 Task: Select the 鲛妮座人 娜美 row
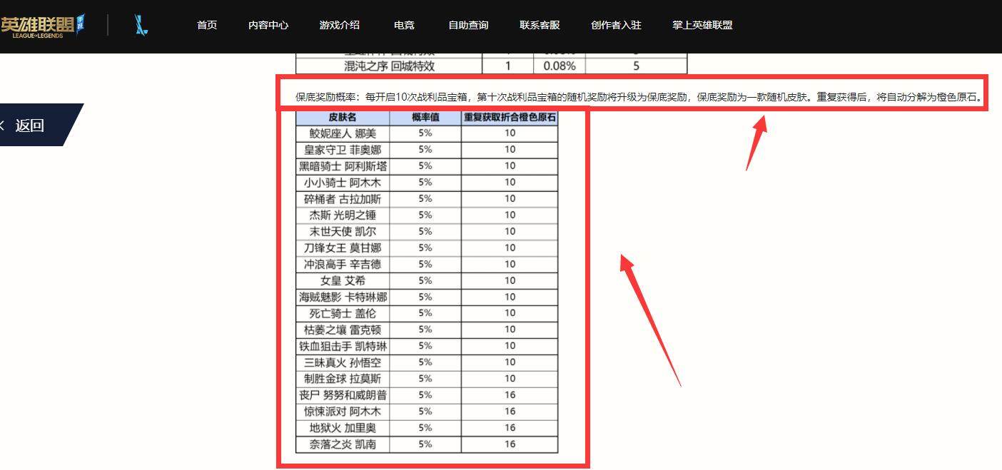click(427, 133)
